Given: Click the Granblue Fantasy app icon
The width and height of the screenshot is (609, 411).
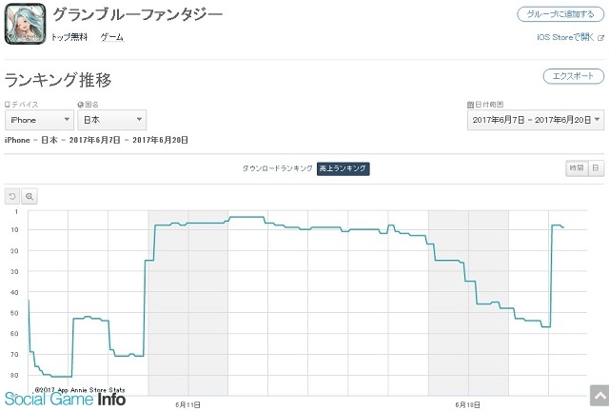Looking at the screenshot, I should click(26, 24).
